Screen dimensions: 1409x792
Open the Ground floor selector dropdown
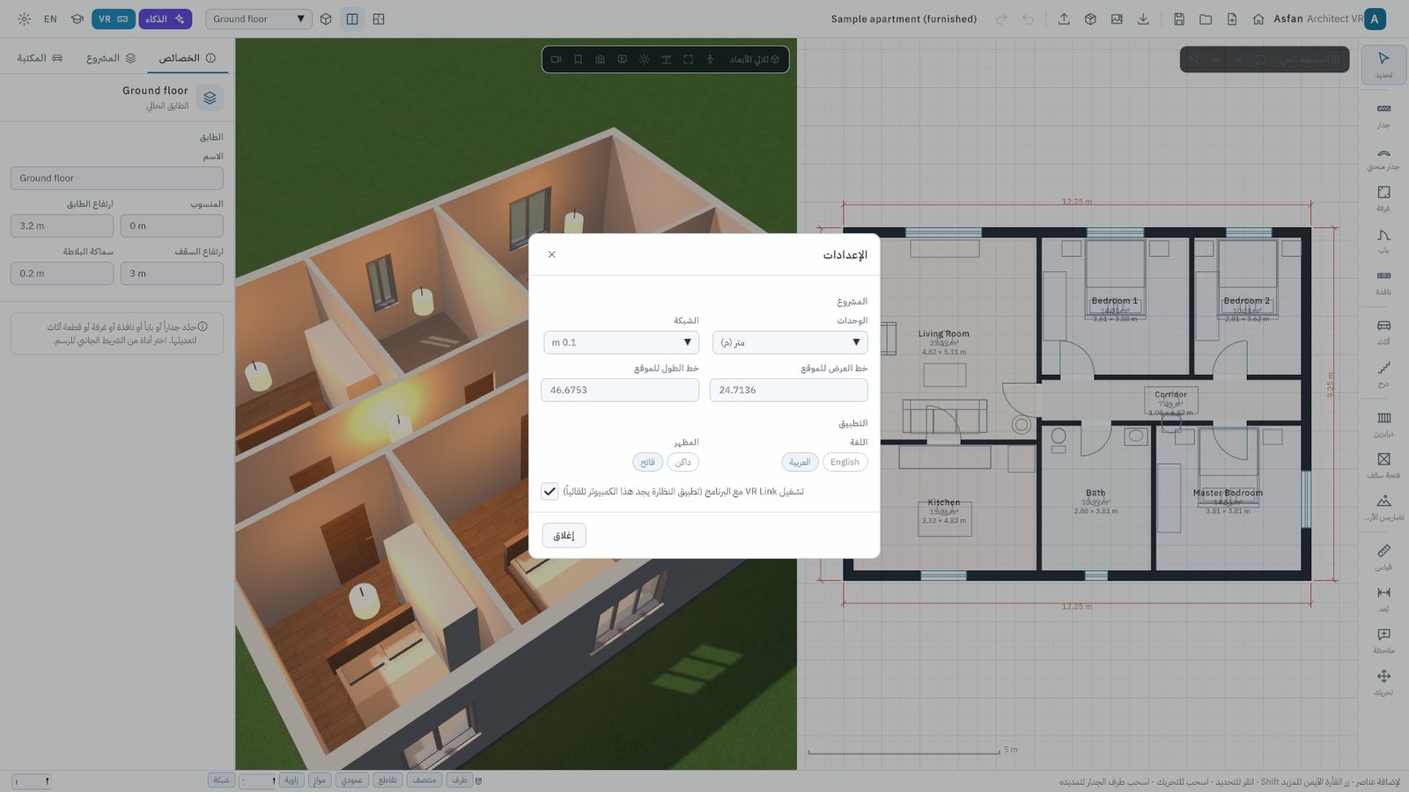pyautogui.click(x=259, y=18)
